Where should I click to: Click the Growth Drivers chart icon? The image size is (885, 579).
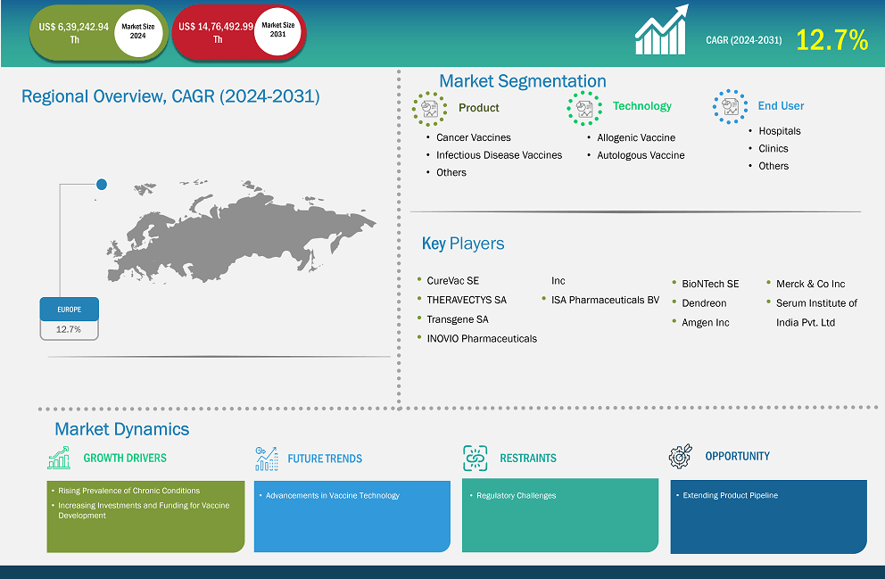pyautogui.click(x=59, y=459)
